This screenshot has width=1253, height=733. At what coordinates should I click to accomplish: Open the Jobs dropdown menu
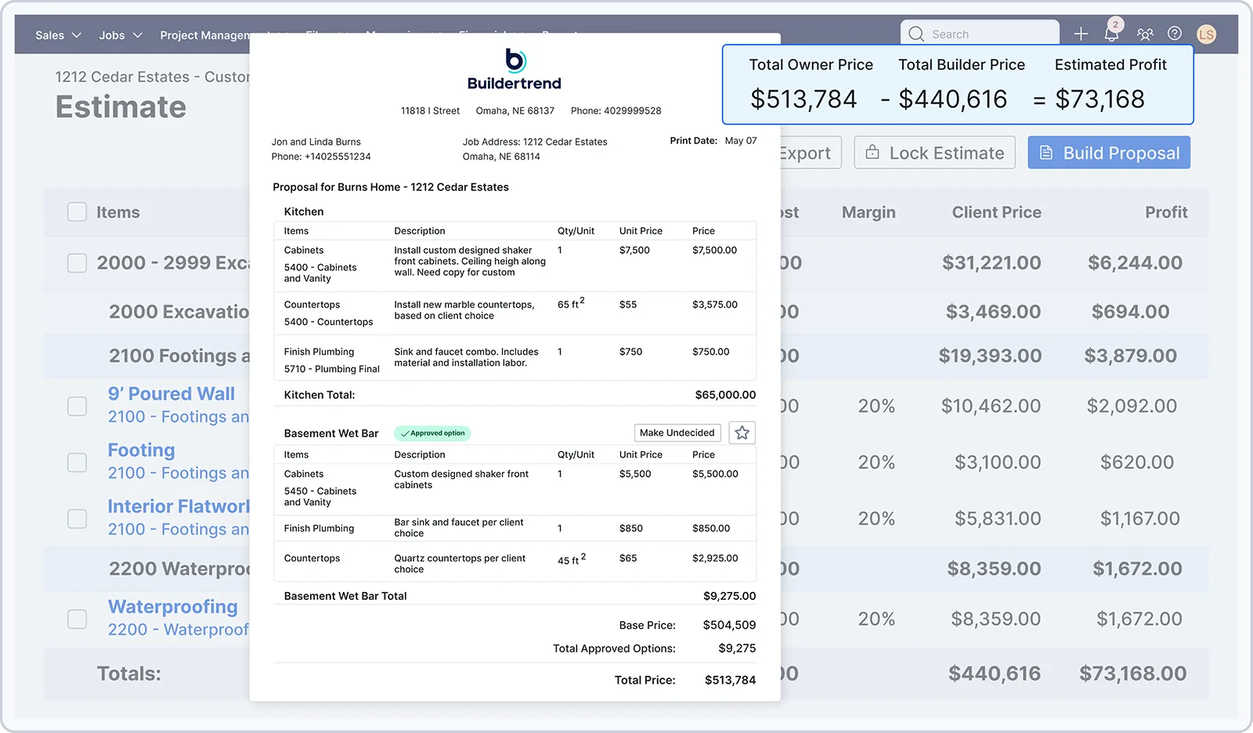[120, 35]
